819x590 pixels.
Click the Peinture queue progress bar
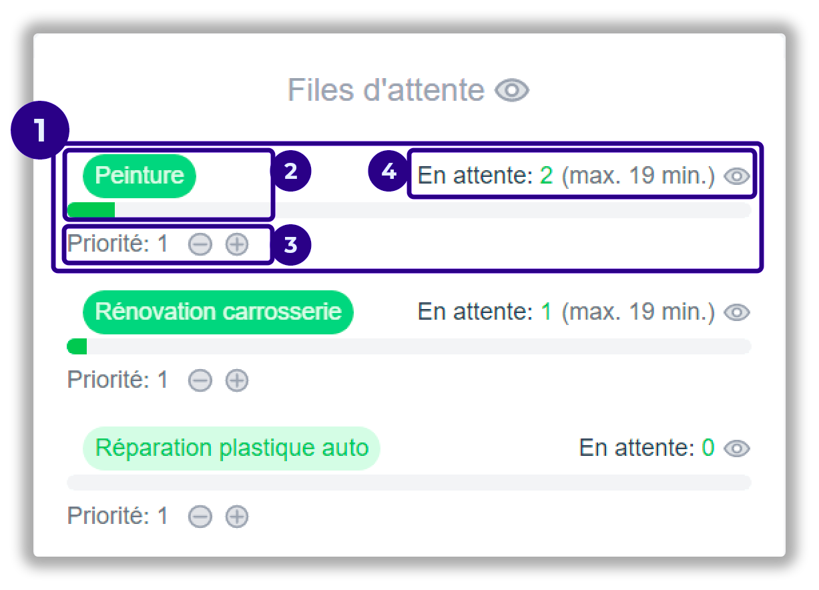point(408,210)
